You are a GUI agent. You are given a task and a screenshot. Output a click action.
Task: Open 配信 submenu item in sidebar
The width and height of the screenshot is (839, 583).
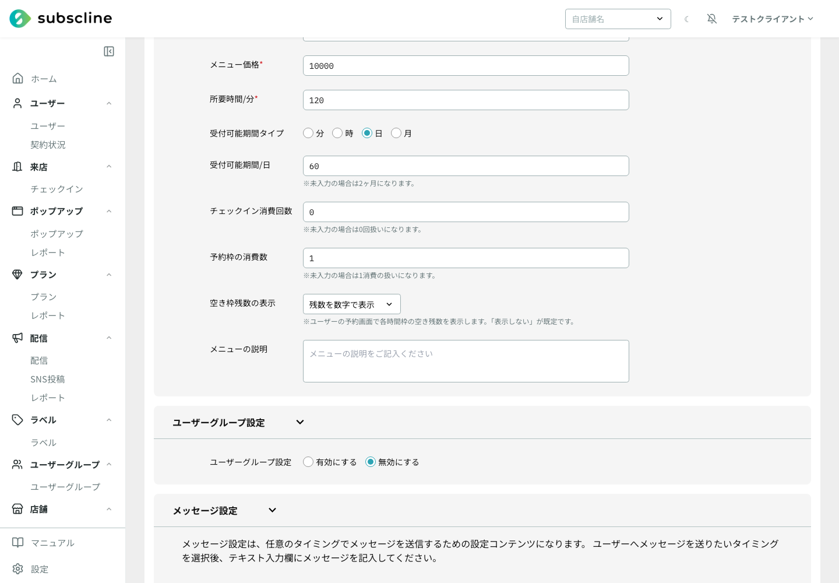click(39, 360)
